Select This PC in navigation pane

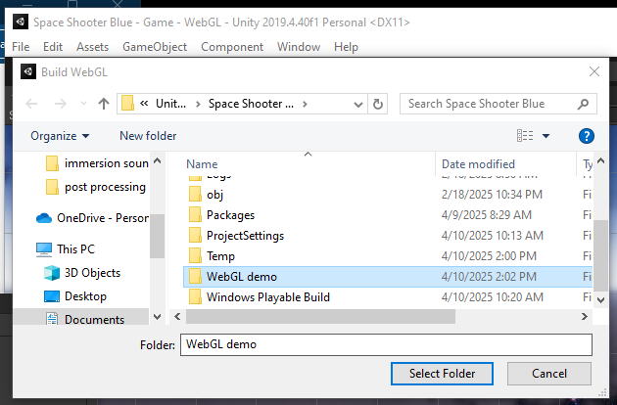66,249
